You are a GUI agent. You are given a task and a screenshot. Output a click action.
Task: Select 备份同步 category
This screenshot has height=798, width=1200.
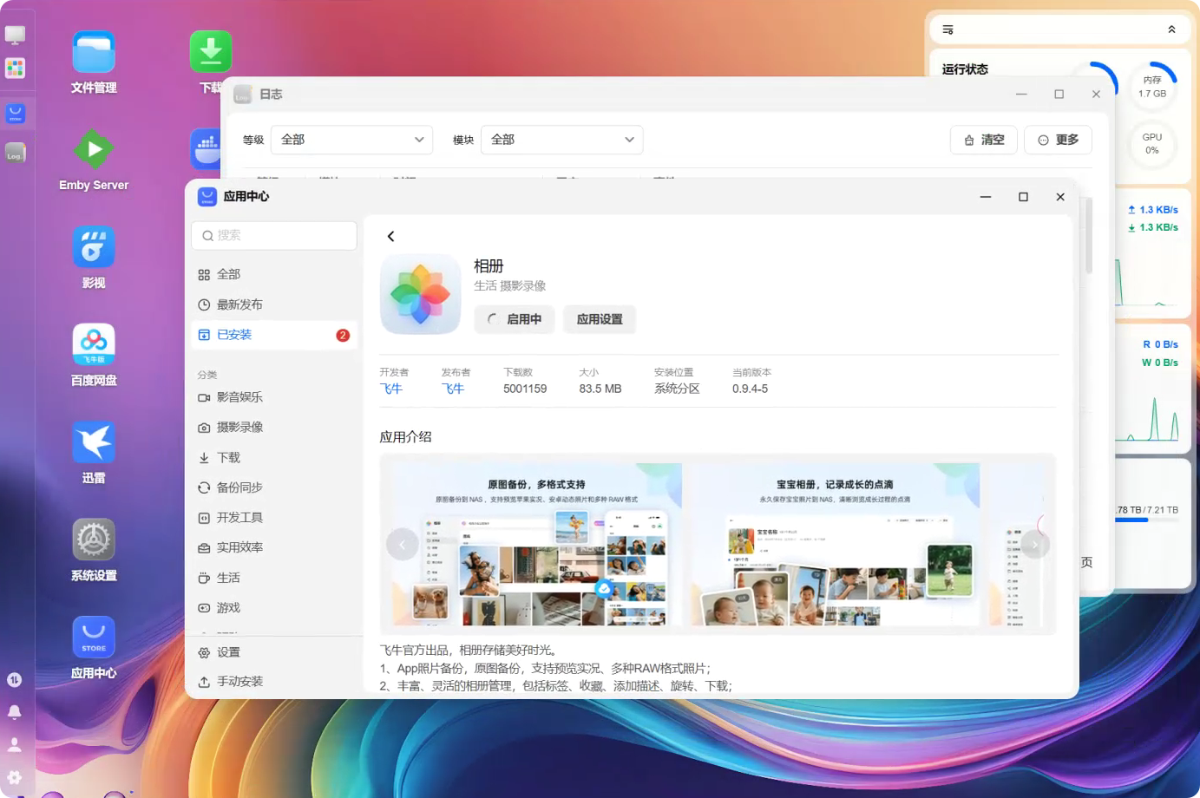pyautogui.click(x=274, y=487)
